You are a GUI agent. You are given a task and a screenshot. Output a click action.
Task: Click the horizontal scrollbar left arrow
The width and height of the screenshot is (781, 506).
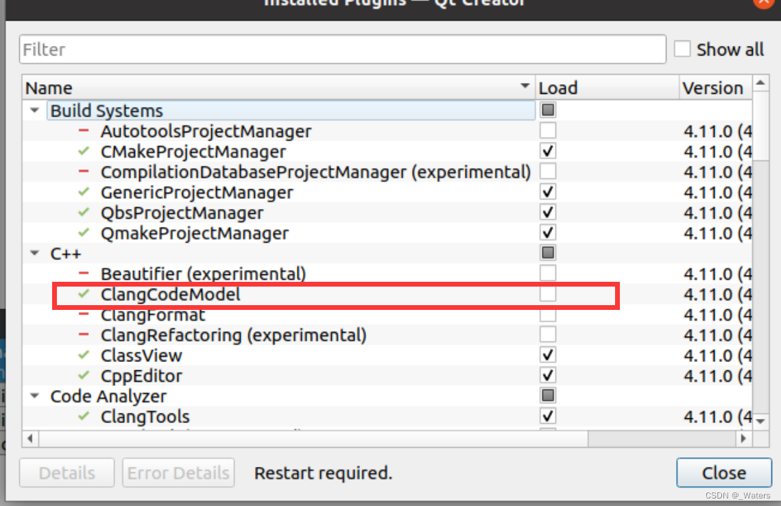coord(30,439)
